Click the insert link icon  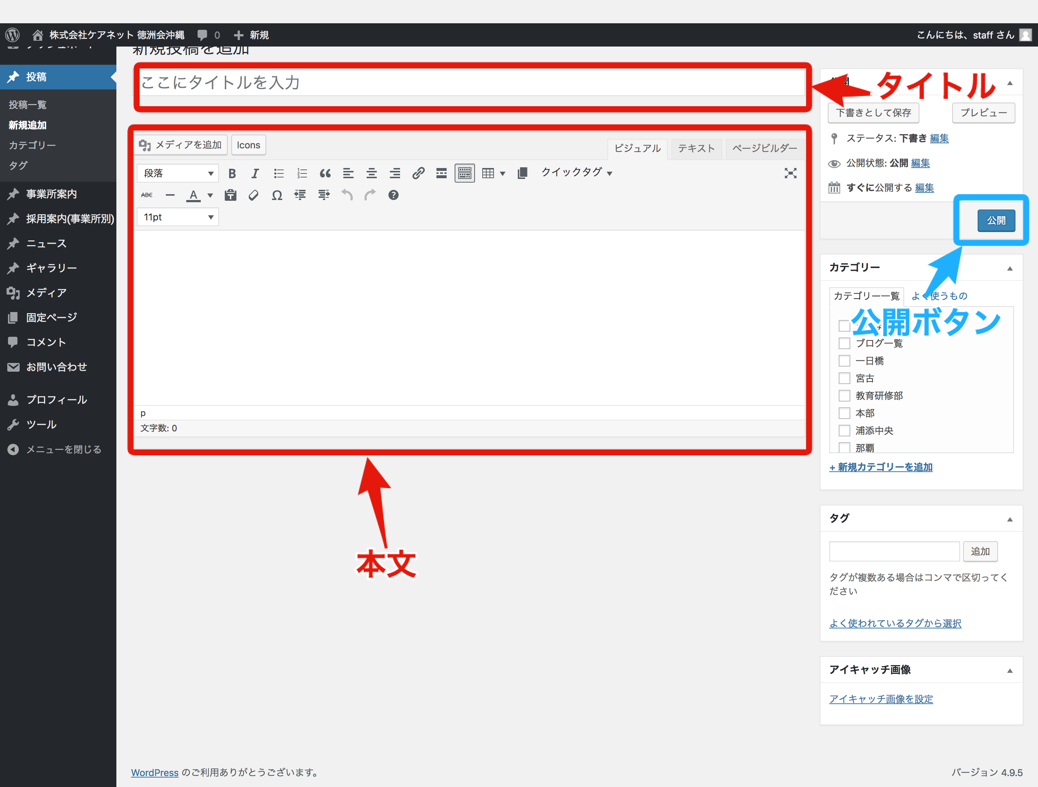click(418, 173)
